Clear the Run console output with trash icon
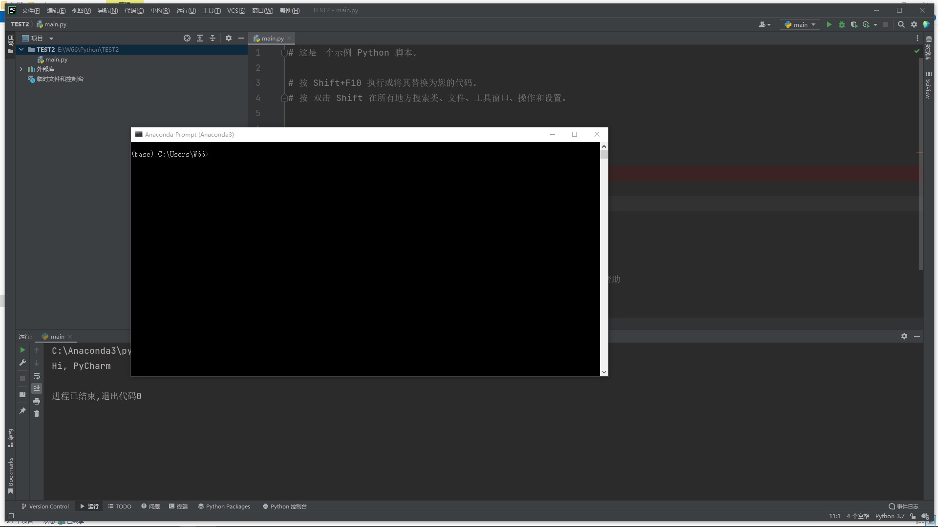Screen dimensions: 938x527 (37, 414)
